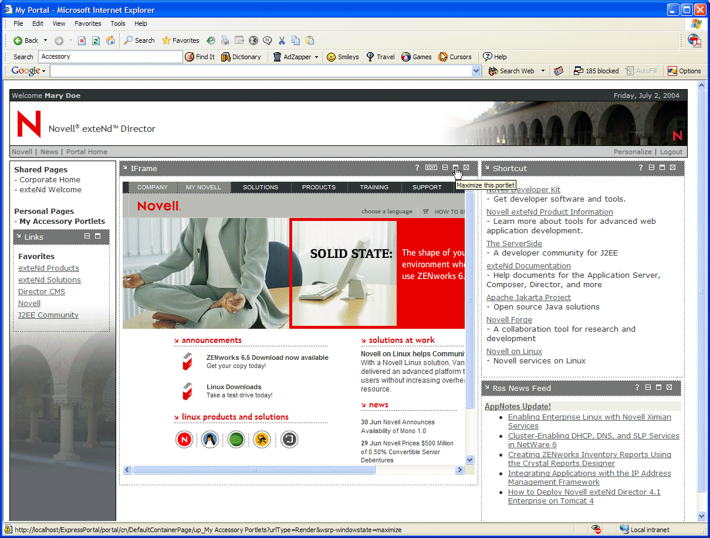
Task: Click the Logout link
Action: coord(671,152)
